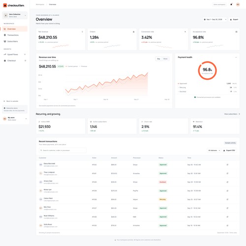Click the Retrying status badge
Screen dimensions: 246x246
click(162, 199)
